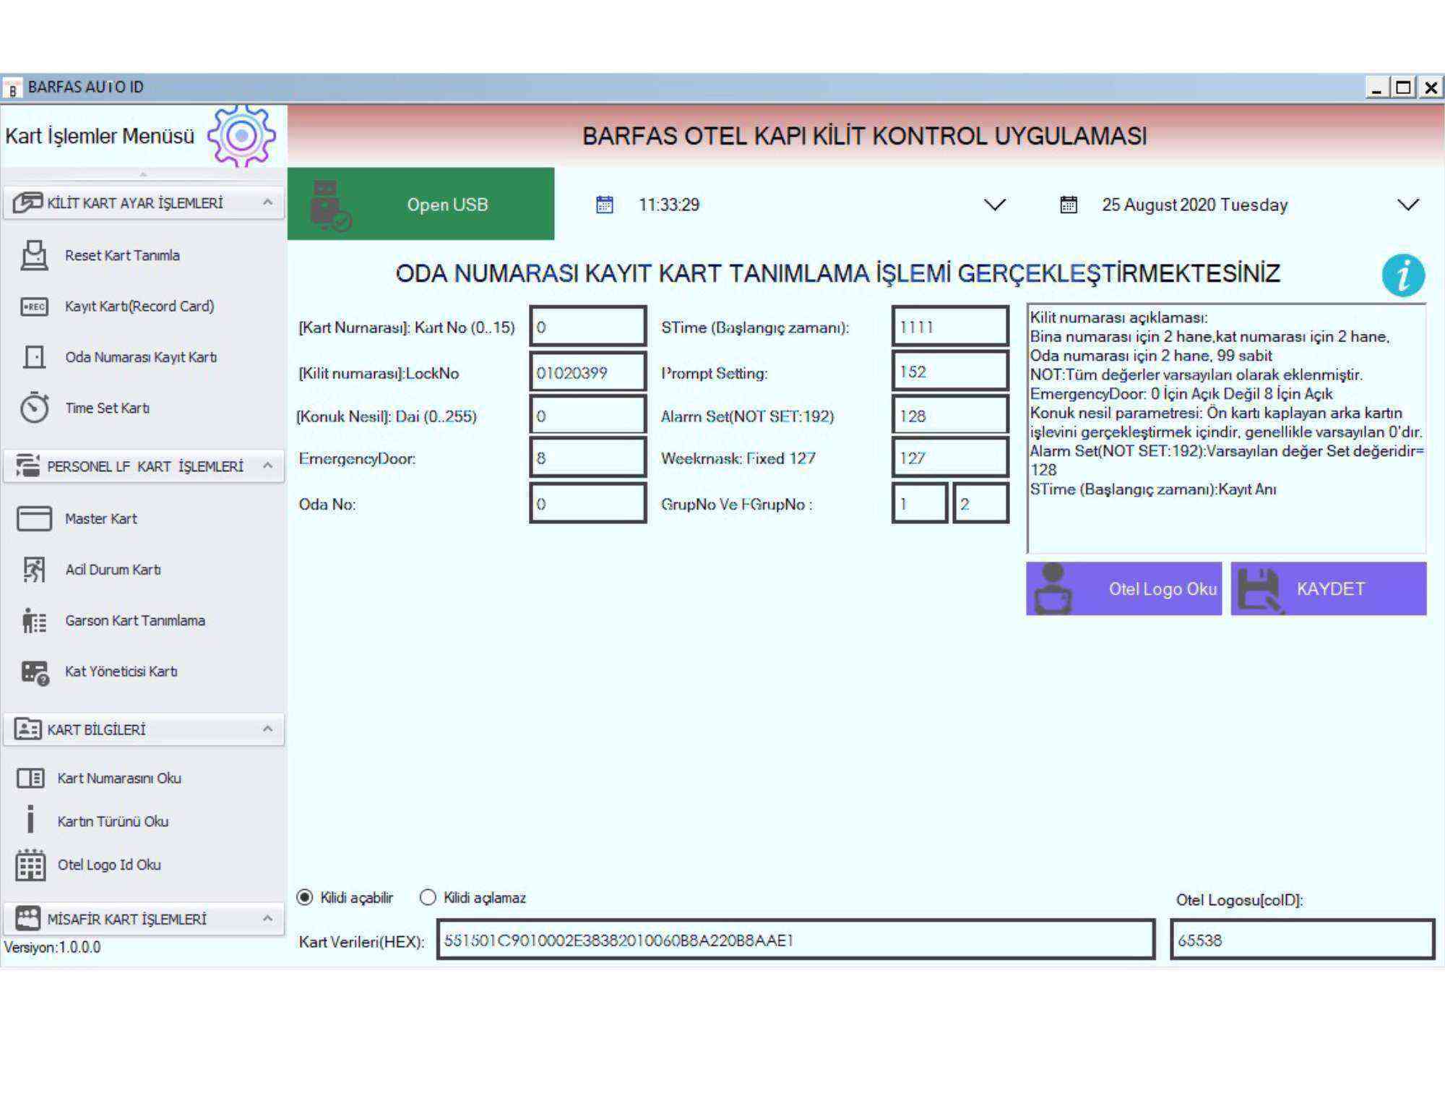Viewport: 1445px width, 1093px height.
Task: Open Time Set Kartı menu item
Action: point(107,408)
